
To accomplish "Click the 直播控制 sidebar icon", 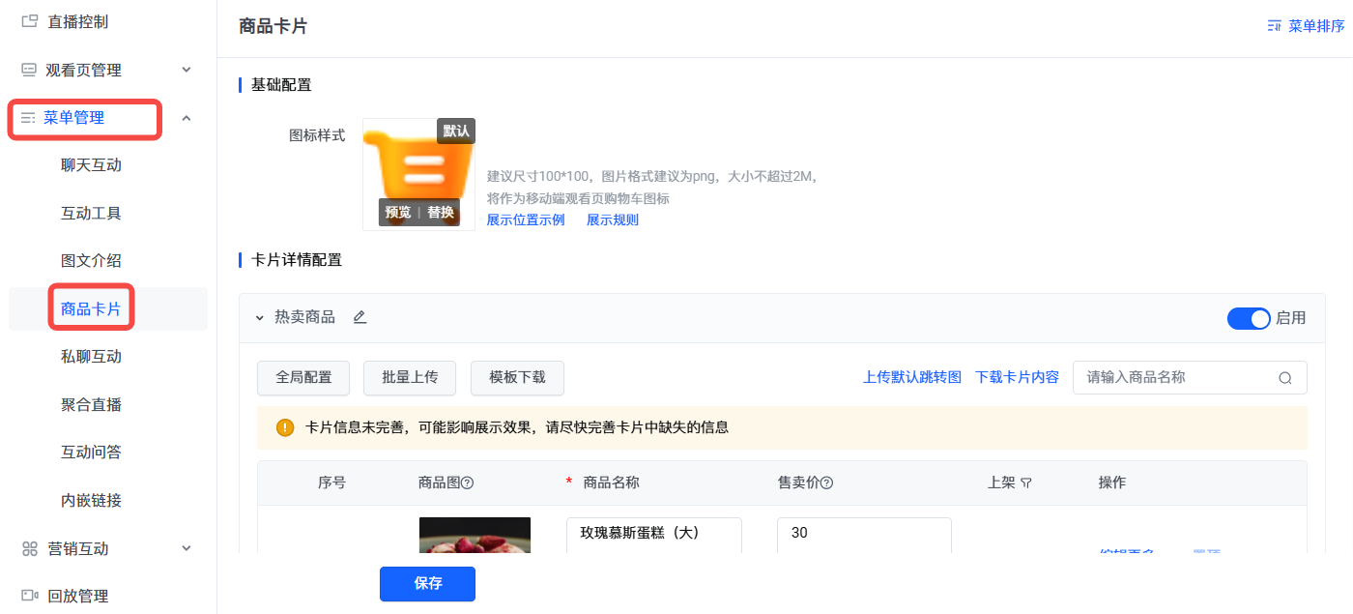I will [29, 21].
